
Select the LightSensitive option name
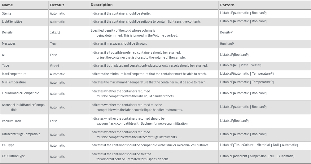coord(12,22)
